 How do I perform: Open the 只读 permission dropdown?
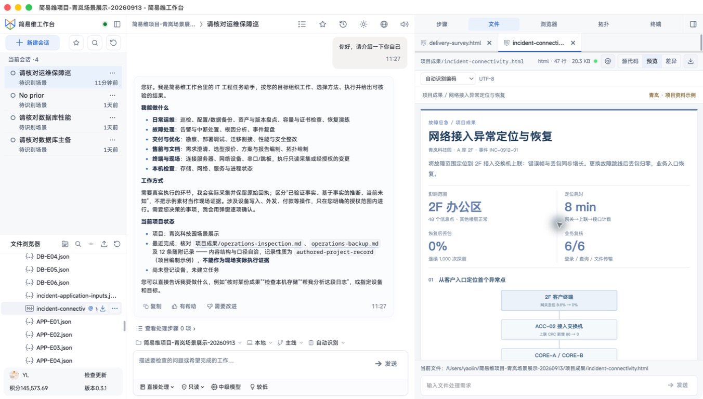click(192, 387)
